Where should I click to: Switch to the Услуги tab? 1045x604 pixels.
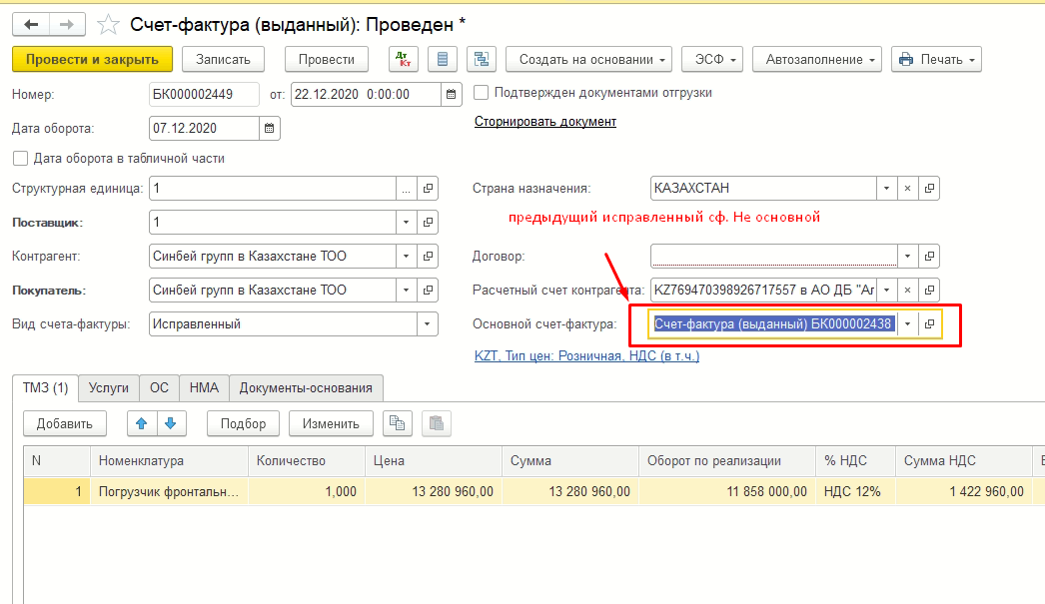(x=109, y=388)
